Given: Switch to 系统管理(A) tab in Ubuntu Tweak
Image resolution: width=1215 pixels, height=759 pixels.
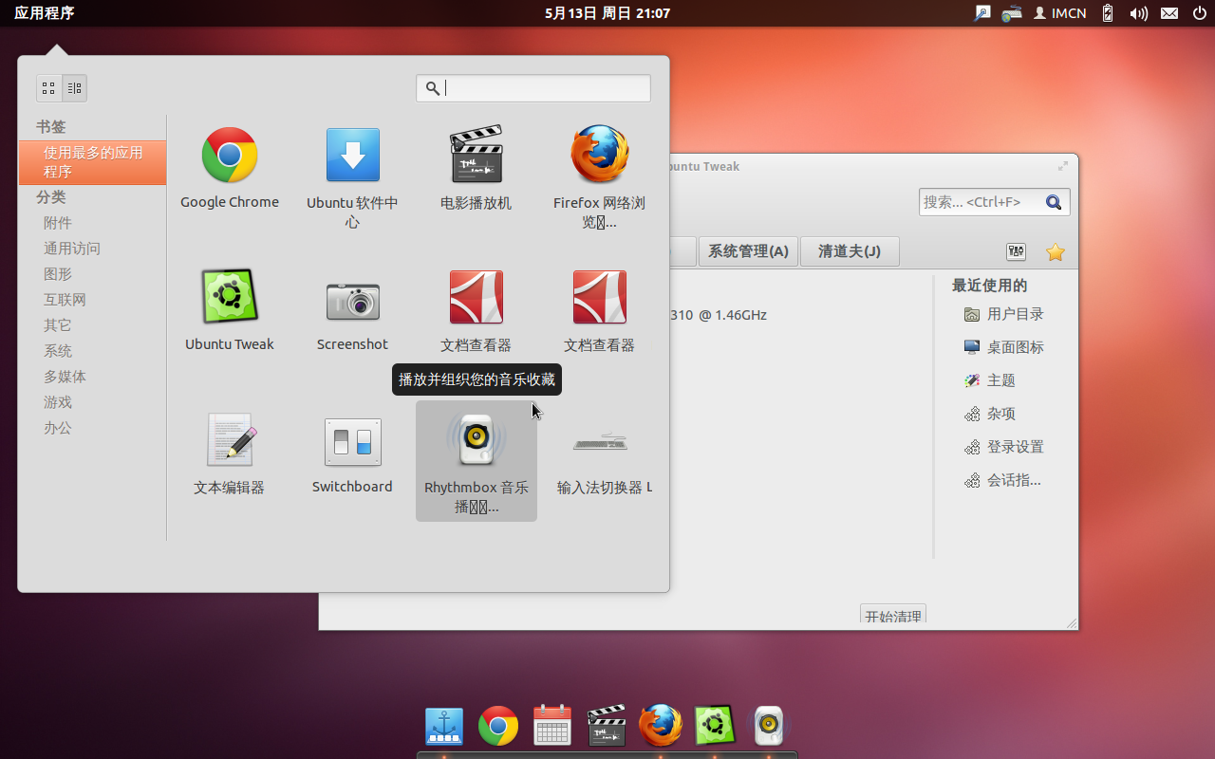Looking at the screenshot, I should (x=748, y=251).
